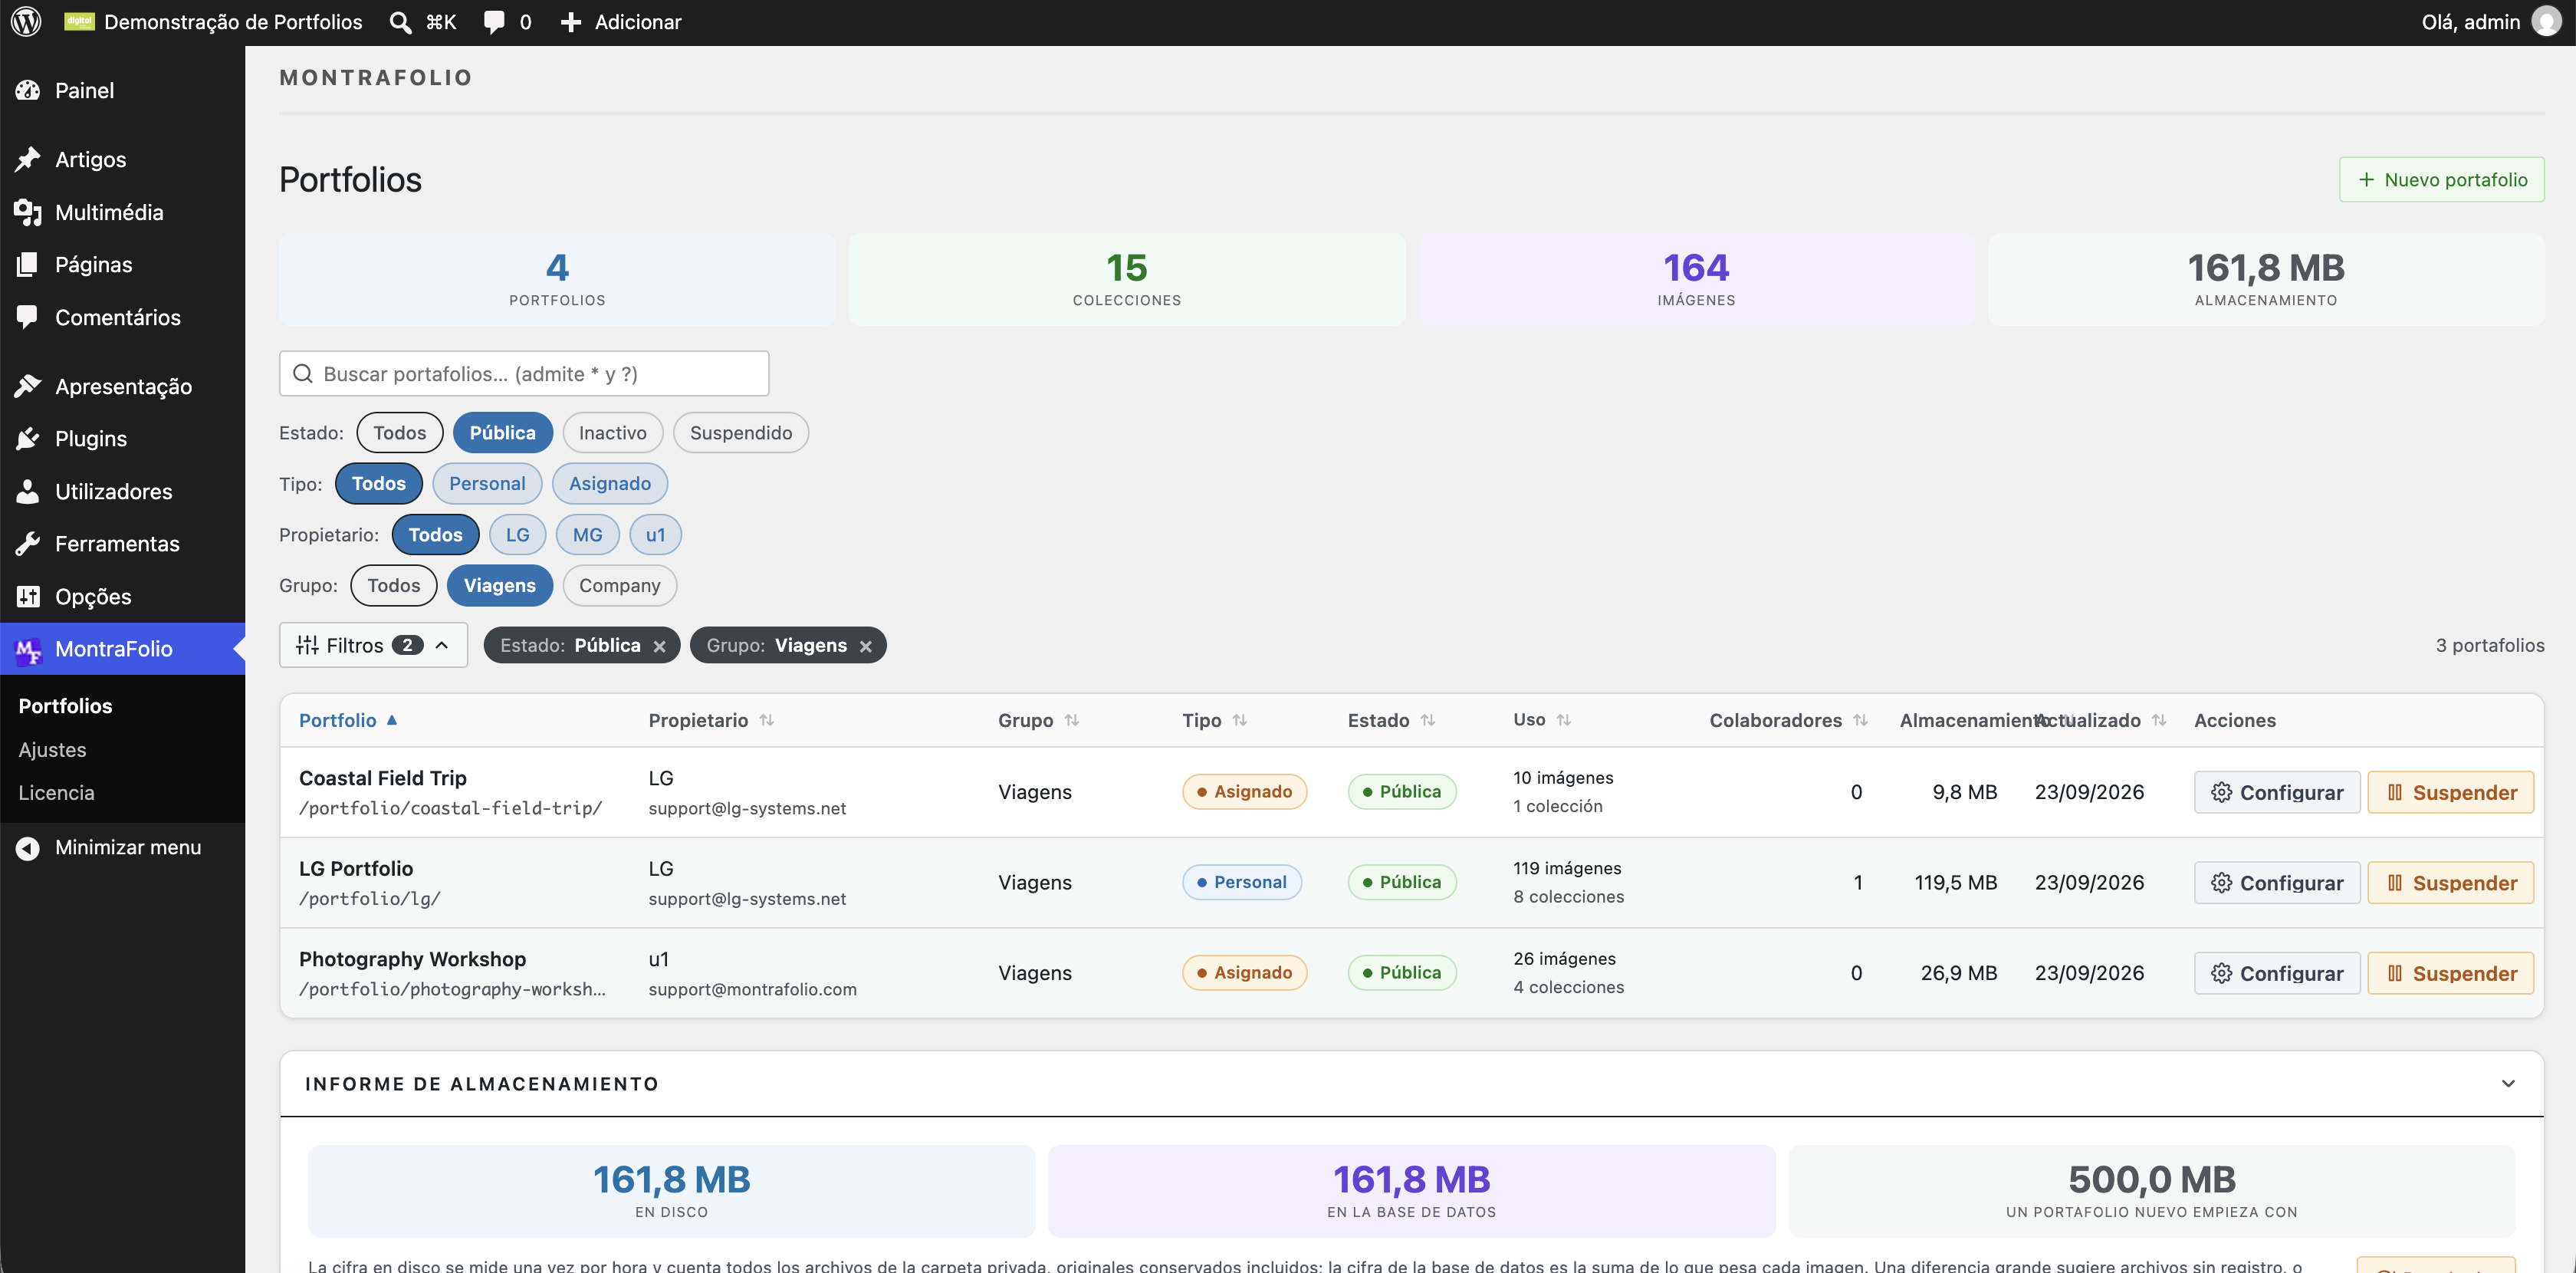Sort by Colaboradores column arrows
The height and width of the screenshot is (1273, 2576).
click(x=1860, y=720)
